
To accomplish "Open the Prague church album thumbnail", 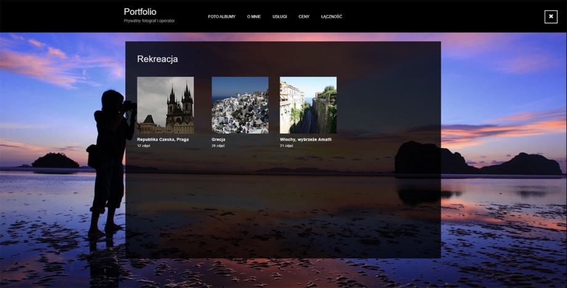I will [x=165, y=105].
